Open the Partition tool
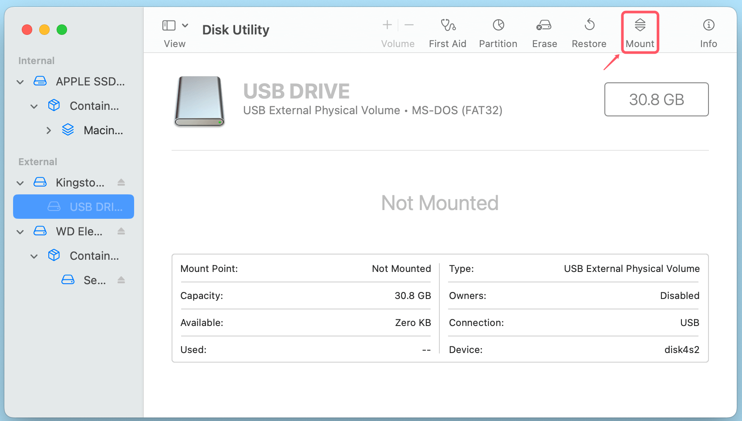The image size is (742, 421). point(498,32)
